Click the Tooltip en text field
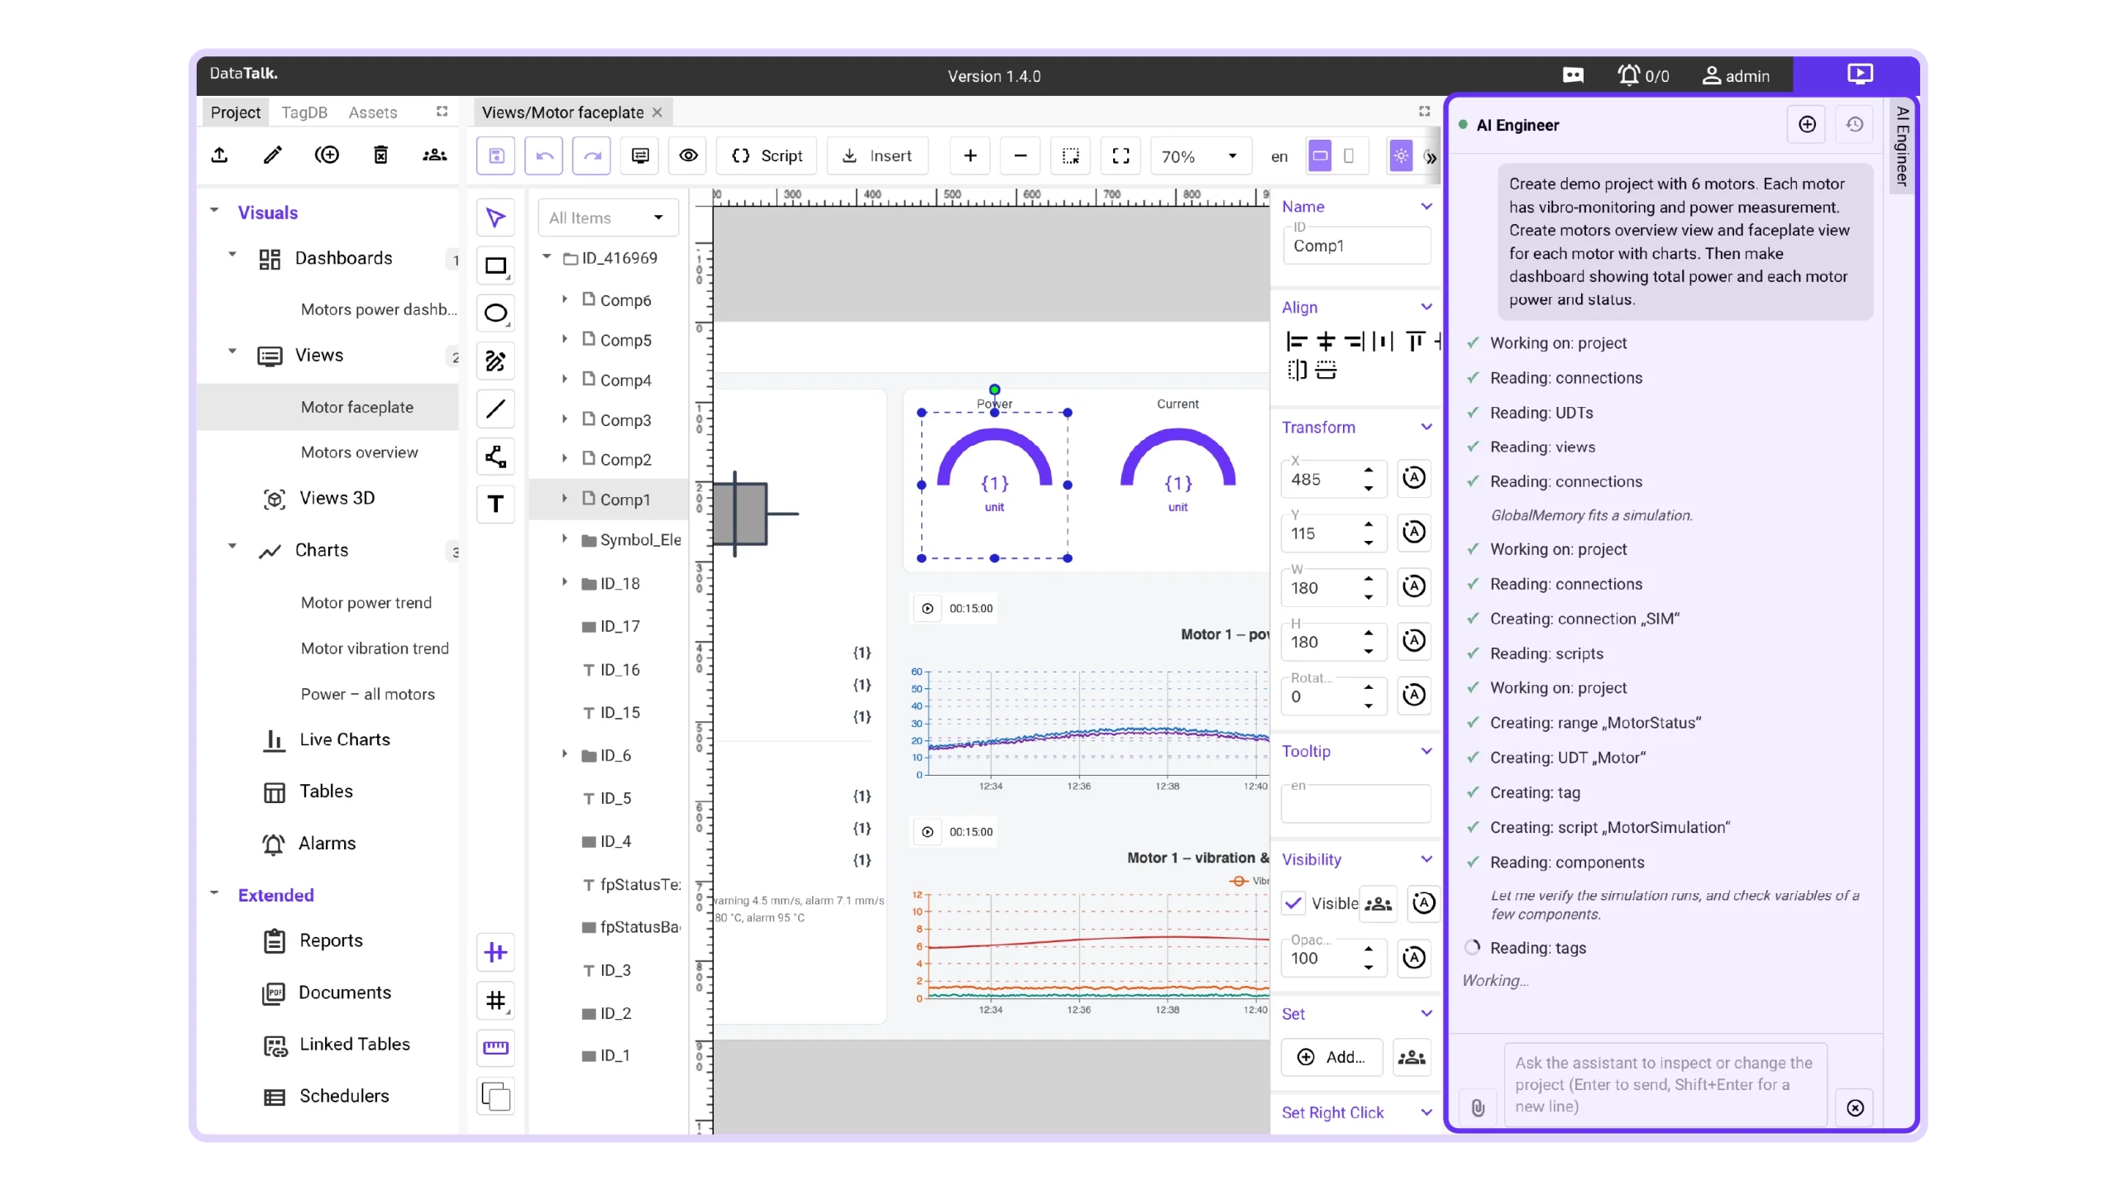 1356,804
